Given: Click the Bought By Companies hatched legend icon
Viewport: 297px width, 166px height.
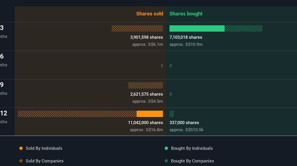Looking at the screenshot, I should (x=166, y=161).
